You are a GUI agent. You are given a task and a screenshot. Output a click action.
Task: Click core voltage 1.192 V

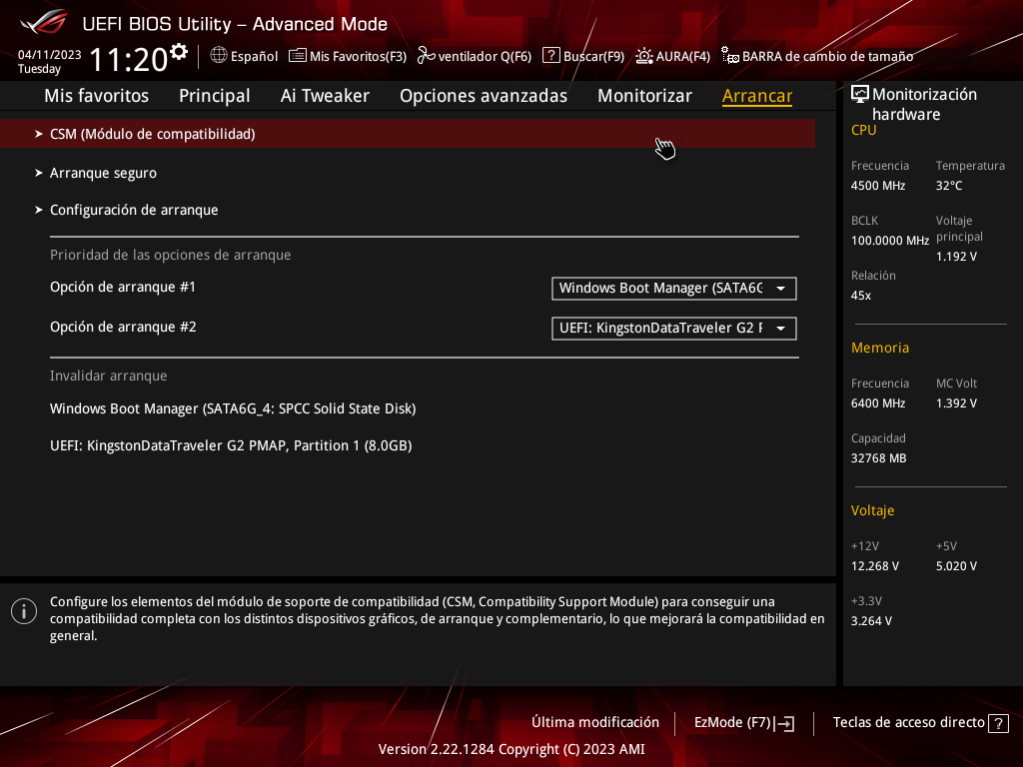[x=956, y=257]
